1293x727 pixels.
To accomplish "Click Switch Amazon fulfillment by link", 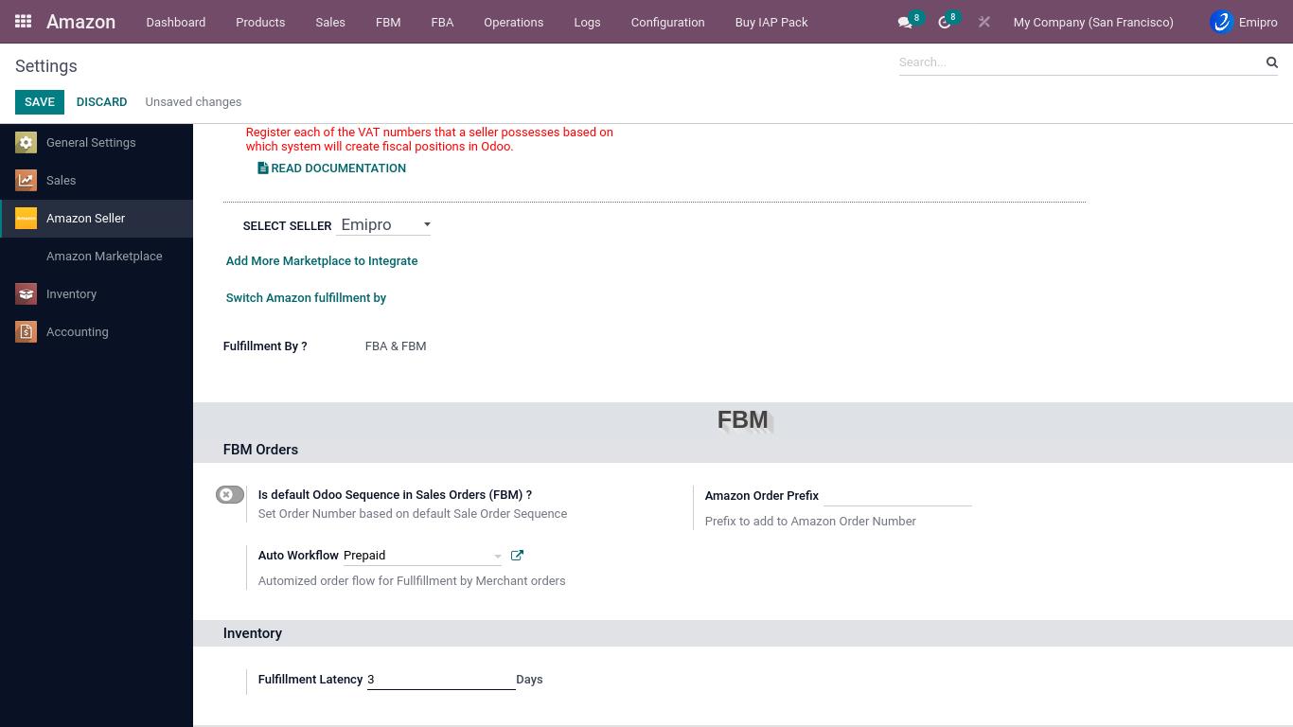I will coord(306,298).
